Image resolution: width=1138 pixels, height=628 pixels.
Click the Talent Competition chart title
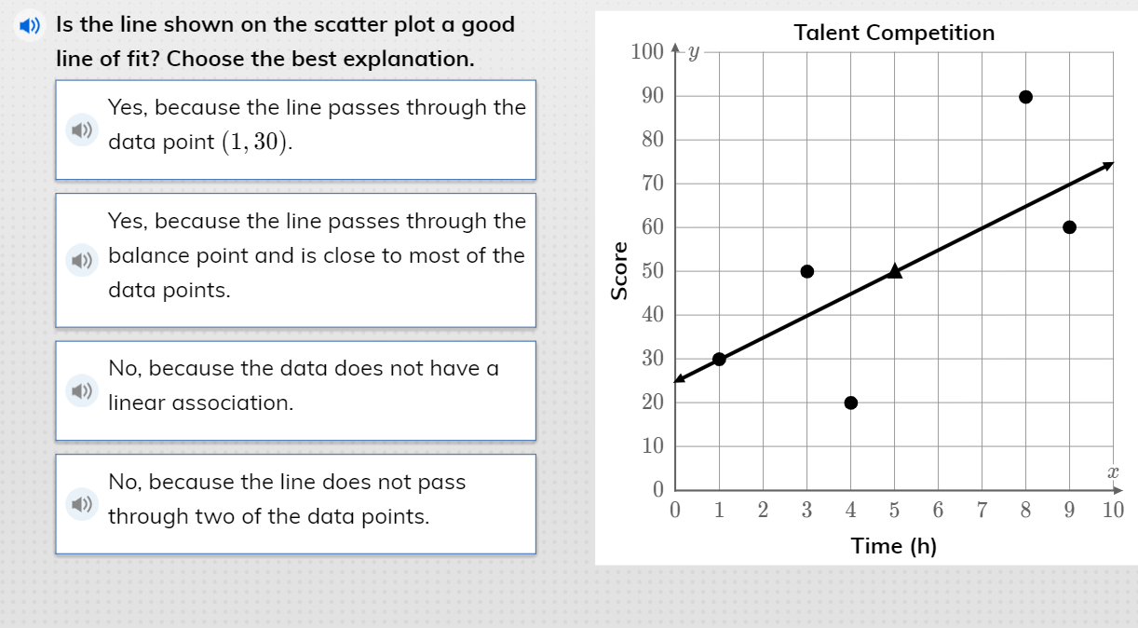click(x=894, y=33)
